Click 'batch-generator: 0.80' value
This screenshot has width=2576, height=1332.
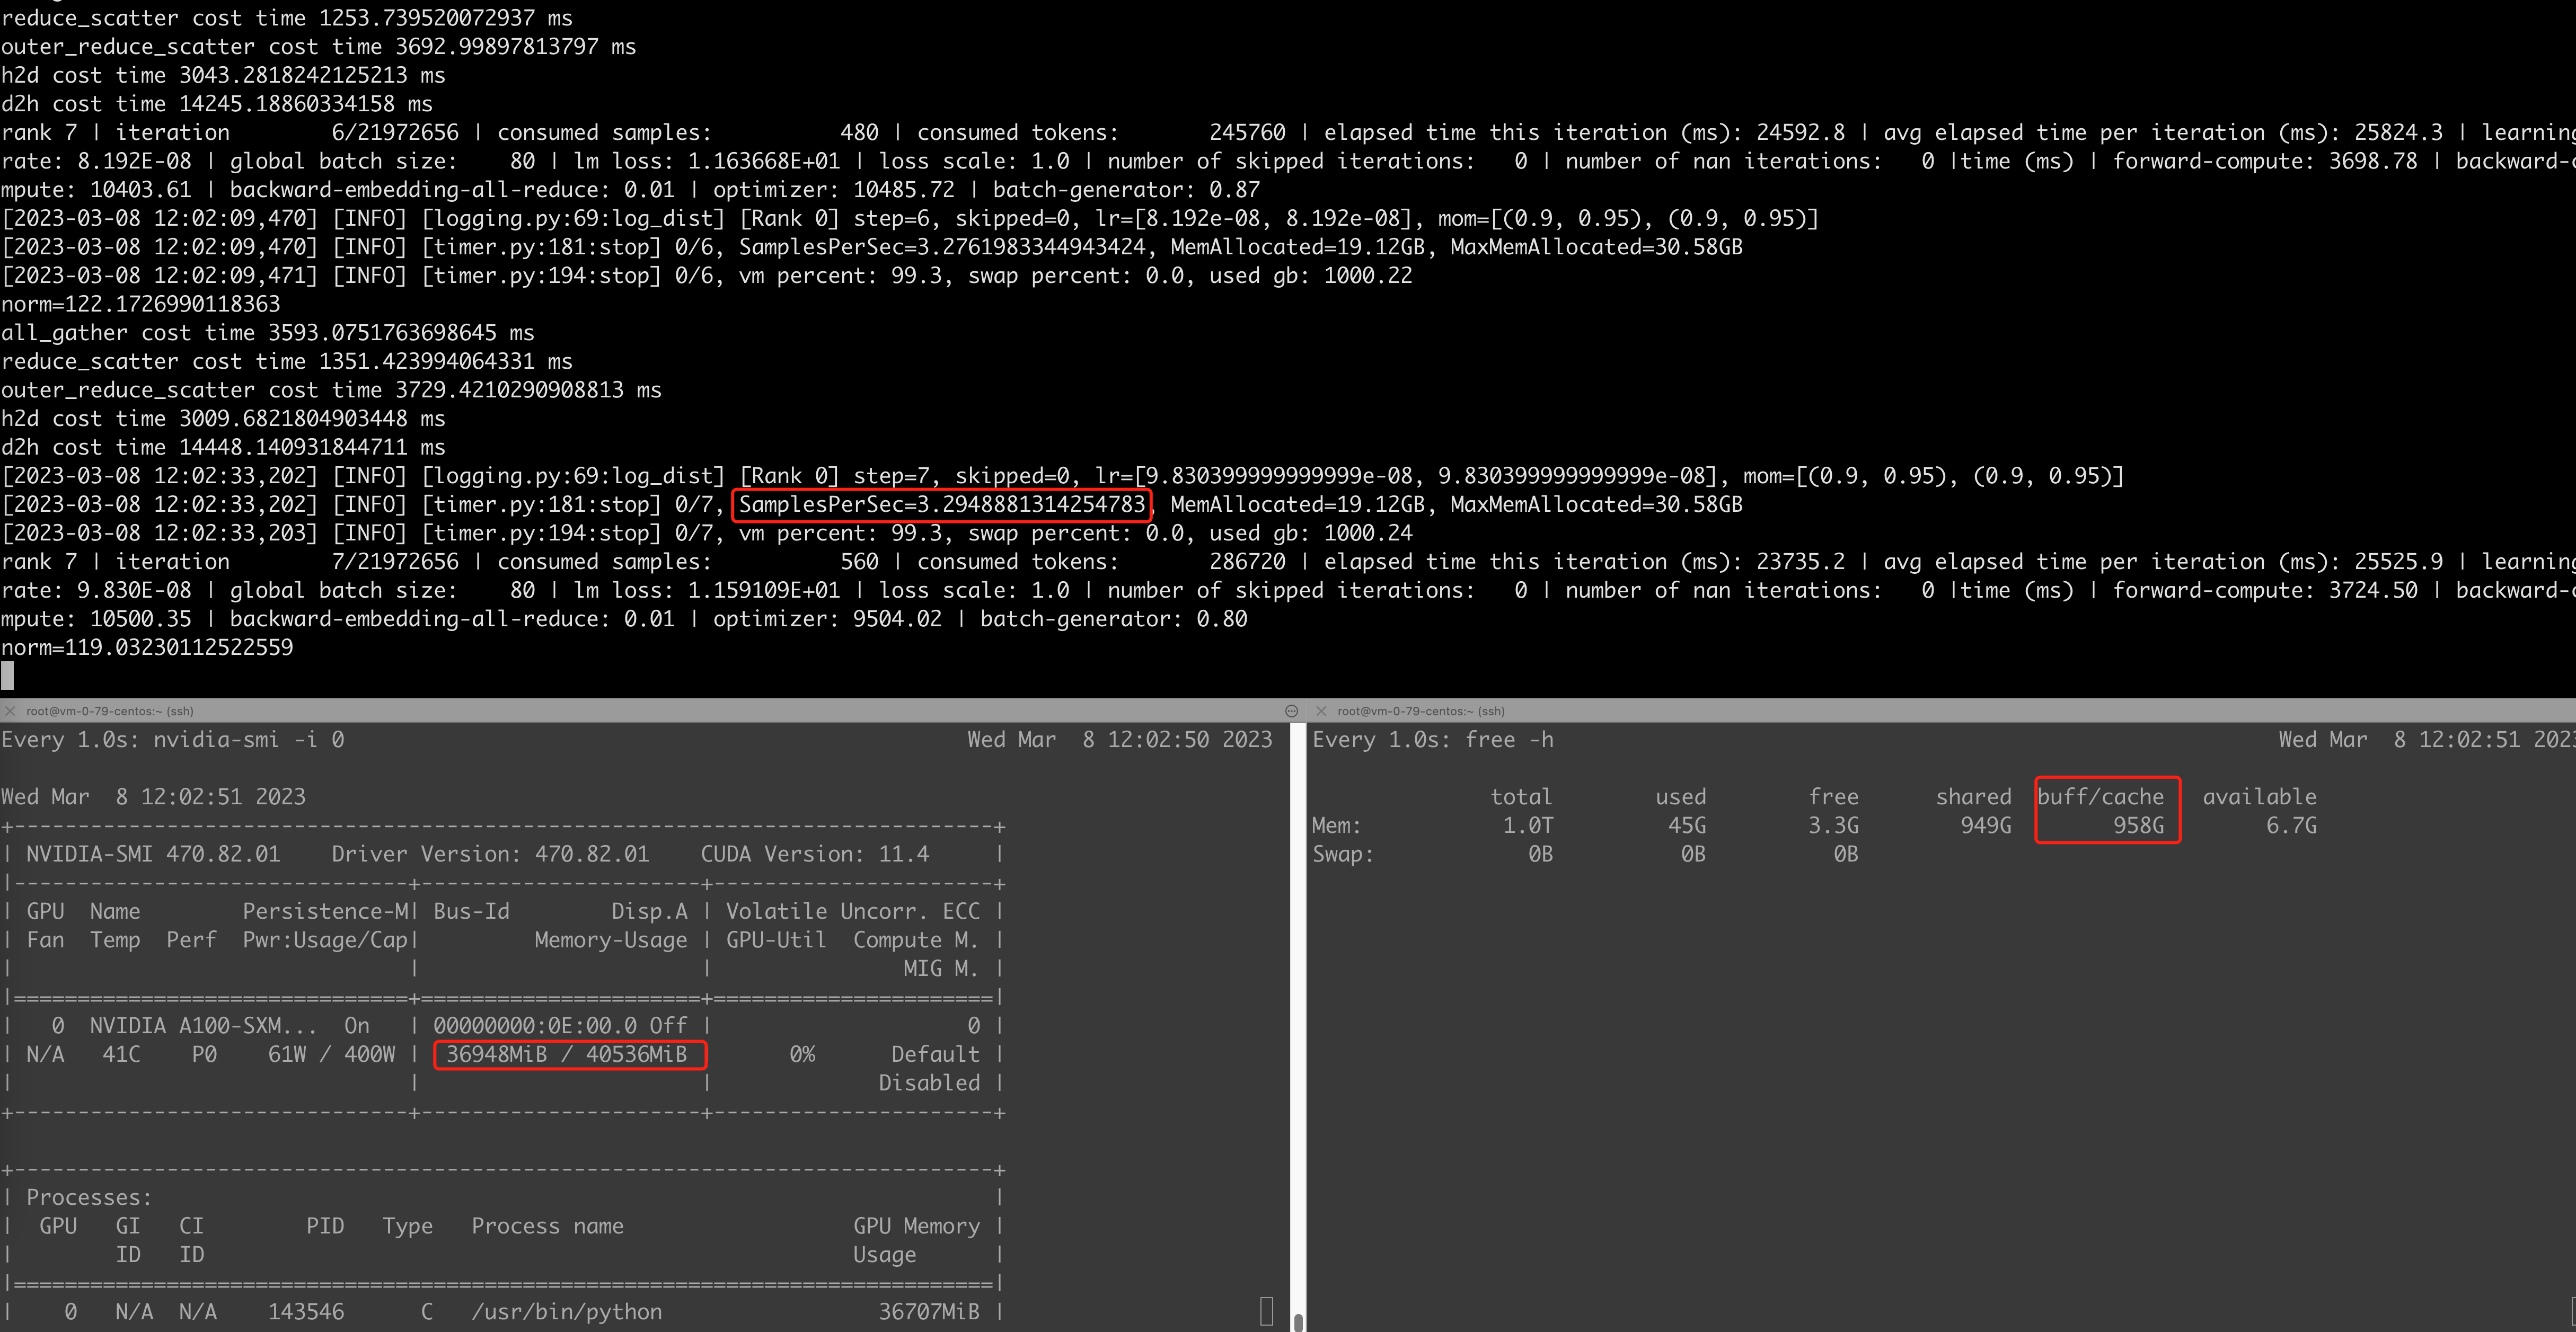pyautogui.click(x=1114, y=619)
